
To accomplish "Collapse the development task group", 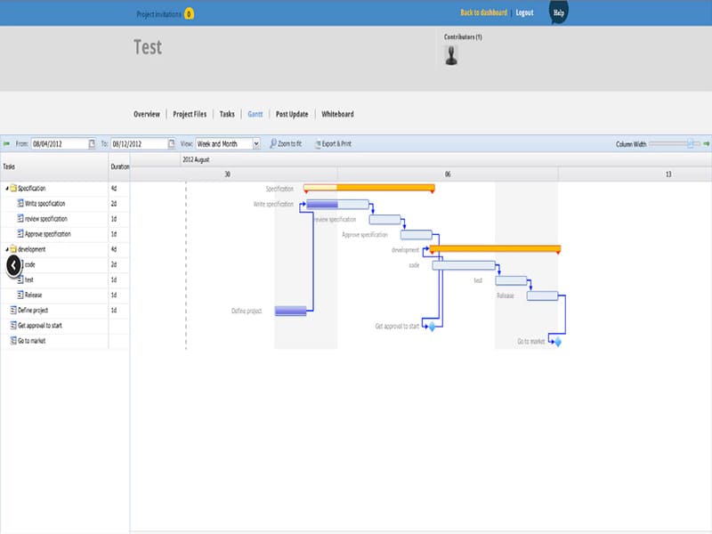I will click(7, 250).
